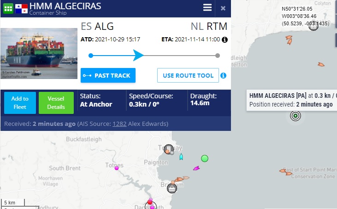Click the magenta vessel icon off Paignton
Image resolution: width=337 pixels, height=209 pixels.
196,168
